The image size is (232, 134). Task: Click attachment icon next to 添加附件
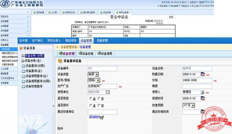102,117
